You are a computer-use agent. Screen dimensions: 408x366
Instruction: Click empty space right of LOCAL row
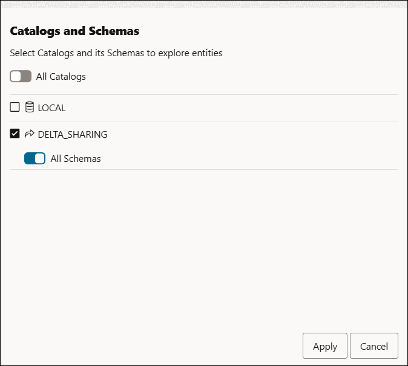click(242, 108)
